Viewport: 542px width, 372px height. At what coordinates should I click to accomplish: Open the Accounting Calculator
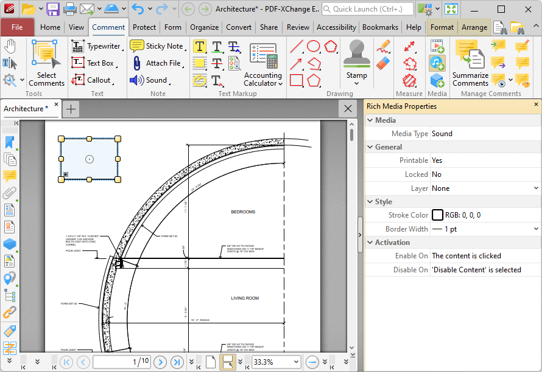[x=263, y=64]
